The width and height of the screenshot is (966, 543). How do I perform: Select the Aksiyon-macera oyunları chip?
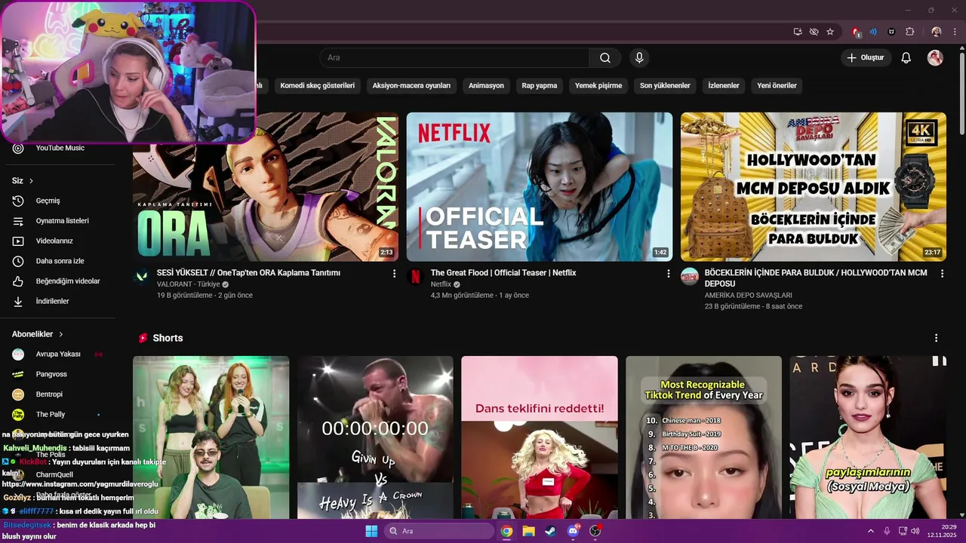click(x=411, y=85)
